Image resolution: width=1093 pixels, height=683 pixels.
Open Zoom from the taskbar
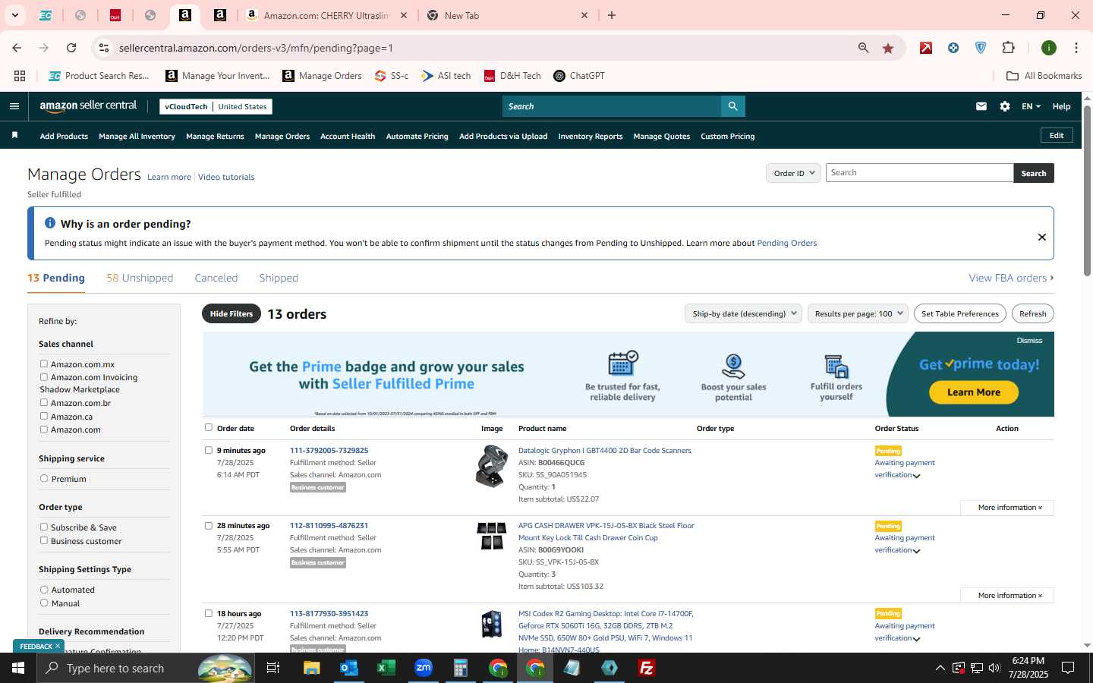pos(423,668)
